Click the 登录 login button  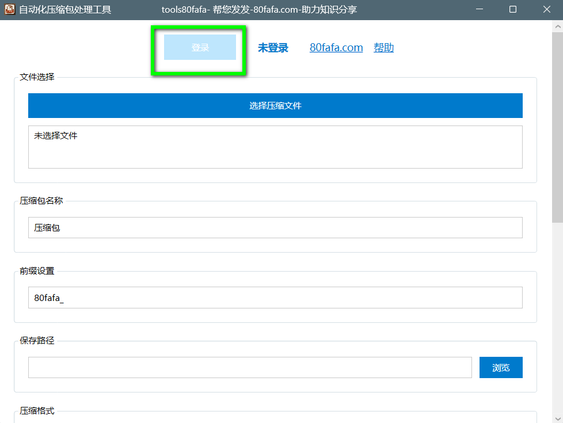[200, 48]
